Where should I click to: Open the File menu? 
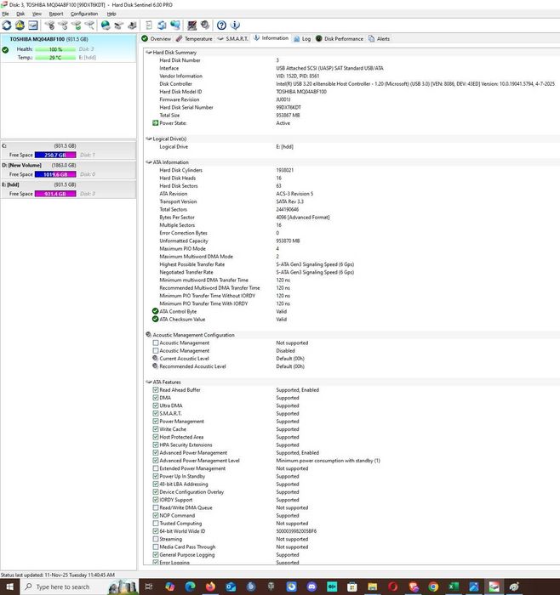pos(5,14)
